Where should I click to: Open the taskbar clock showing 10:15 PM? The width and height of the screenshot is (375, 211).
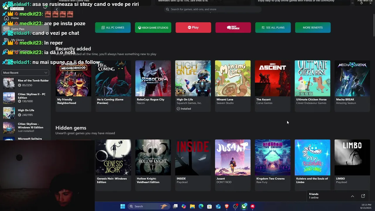pos(366,206)
